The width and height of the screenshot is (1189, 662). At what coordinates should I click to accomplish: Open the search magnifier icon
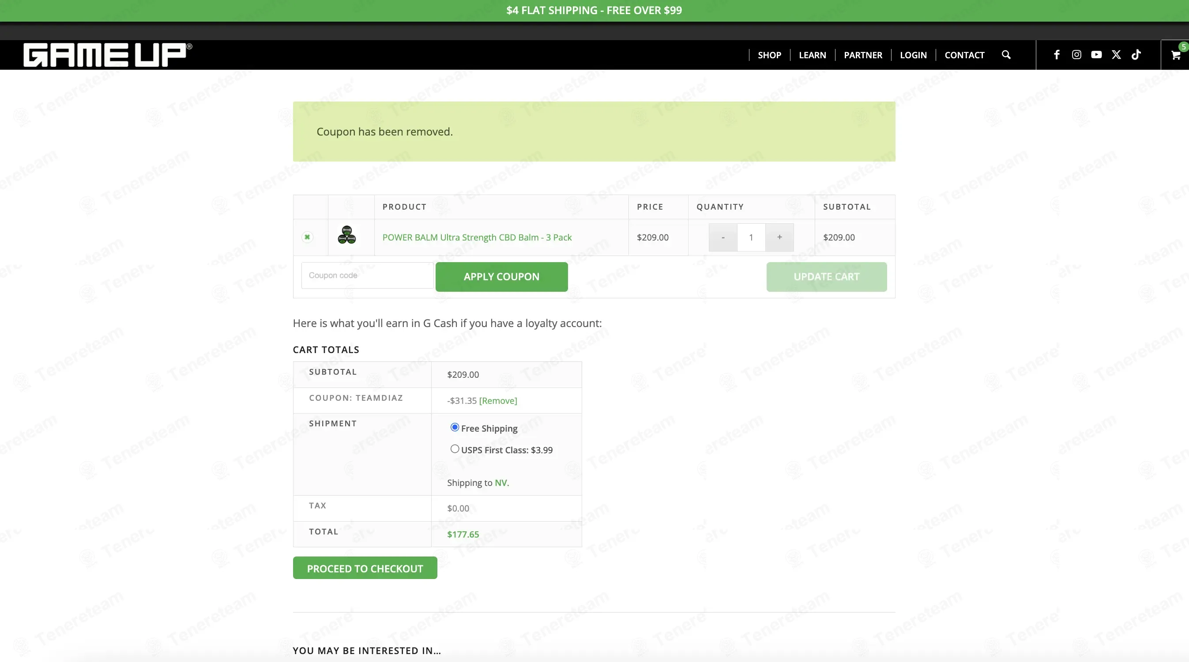click(x=1006, y=55)
